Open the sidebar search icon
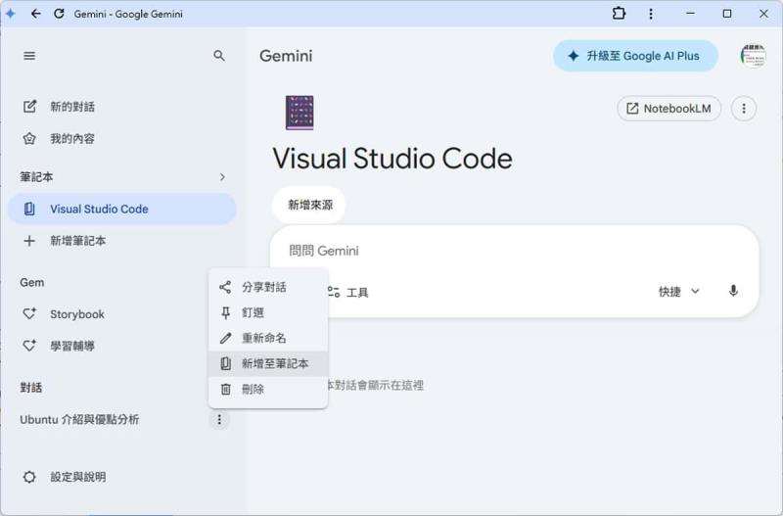This screenshot has width=783, height=516. pyautogui.click(x=218, y=56)
